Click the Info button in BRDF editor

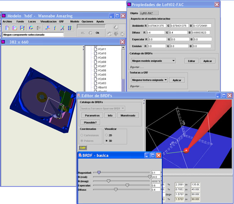click(x=110, y=115)
